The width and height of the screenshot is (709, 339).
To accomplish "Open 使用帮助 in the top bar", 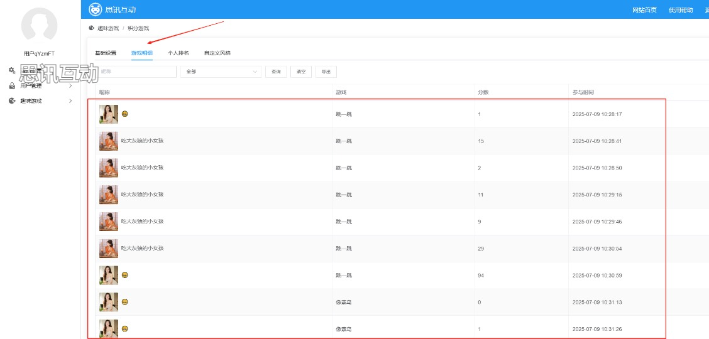I will [x=681, y=10].
